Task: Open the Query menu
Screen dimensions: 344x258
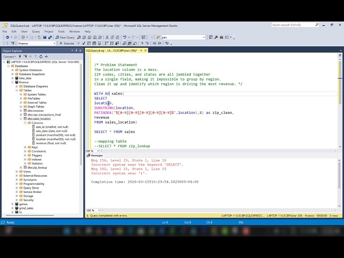Action: 36,31
